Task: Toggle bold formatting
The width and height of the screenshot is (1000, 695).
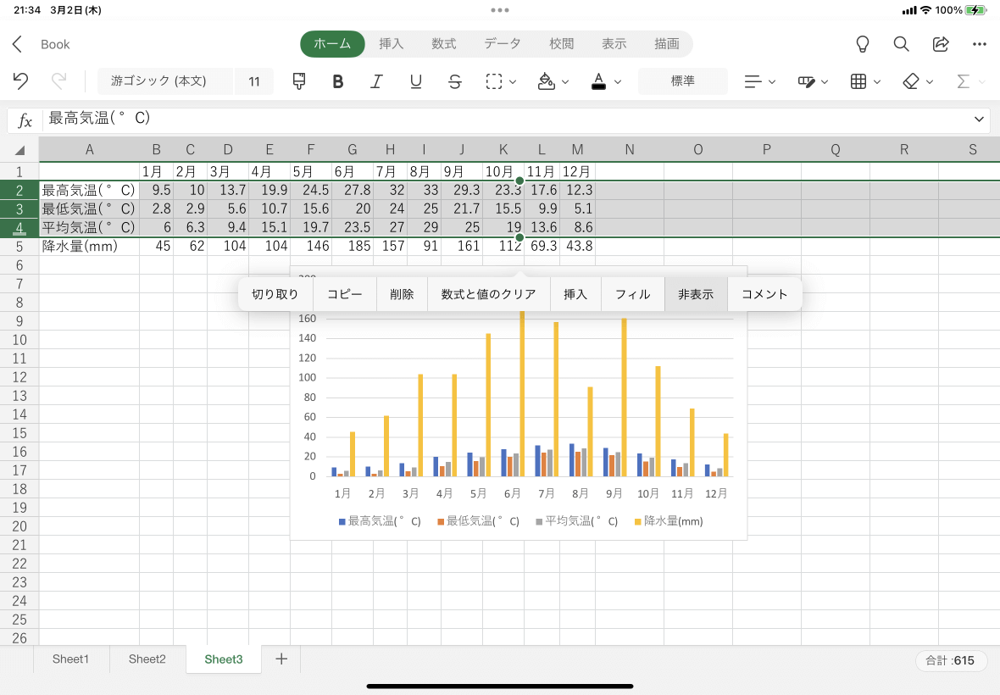Action: 338,81
